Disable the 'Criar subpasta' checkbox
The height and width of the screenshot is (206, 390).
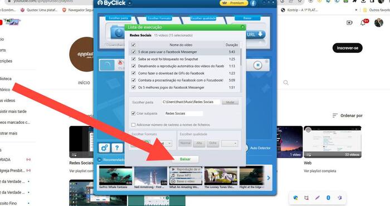point(133,113)
